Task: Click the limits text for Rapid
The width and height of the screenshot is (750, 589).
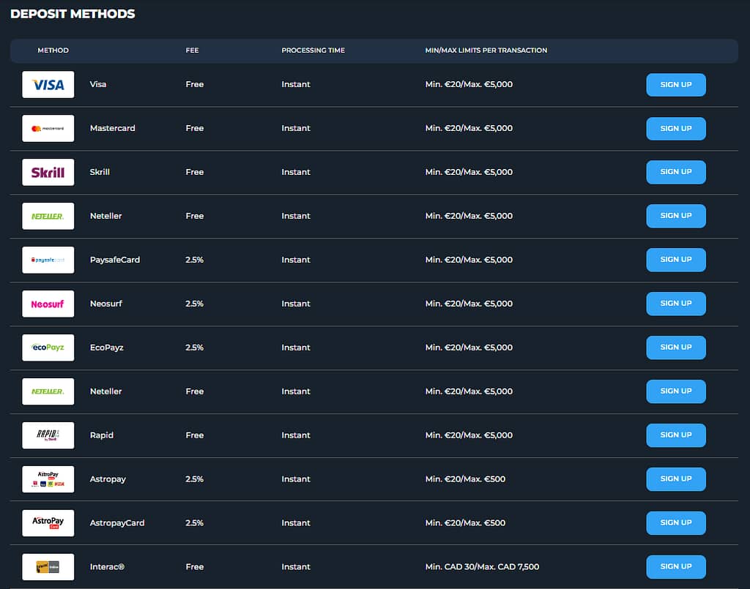Action: [469, 435]
